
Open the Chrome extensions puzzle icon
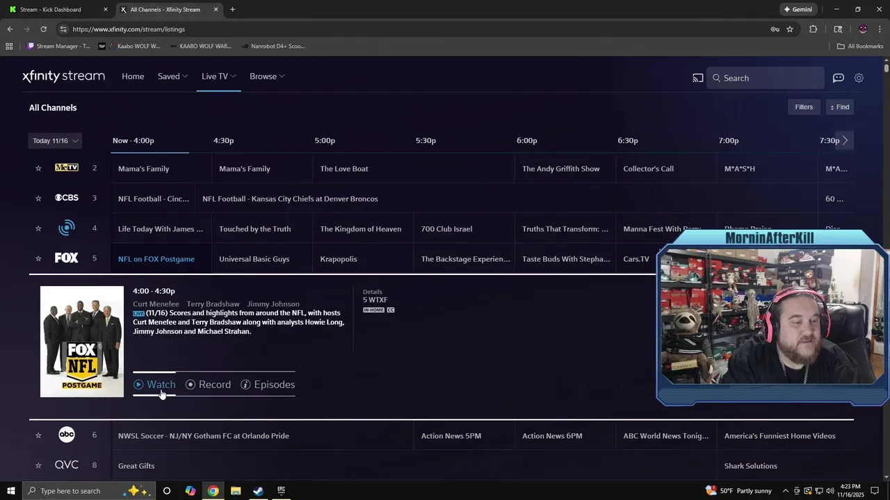point(813,29)
